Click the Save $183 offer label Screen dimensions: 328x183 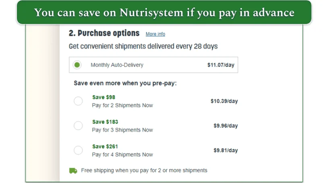(105, 122)
